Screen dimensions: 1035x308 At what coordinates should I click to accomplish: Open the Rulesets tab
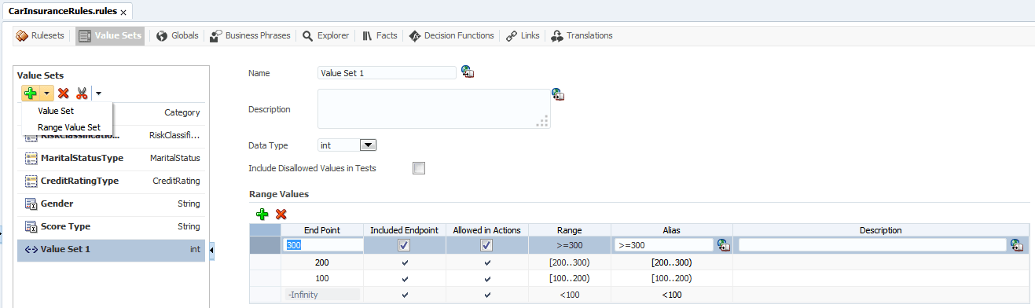[x=40, y=35]
